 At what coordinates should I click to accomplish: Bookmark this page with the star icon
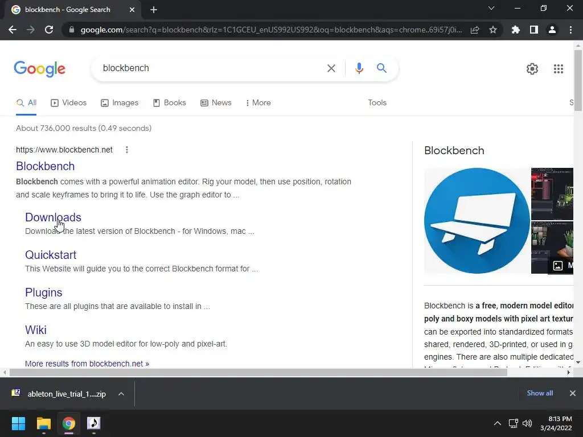492,30
